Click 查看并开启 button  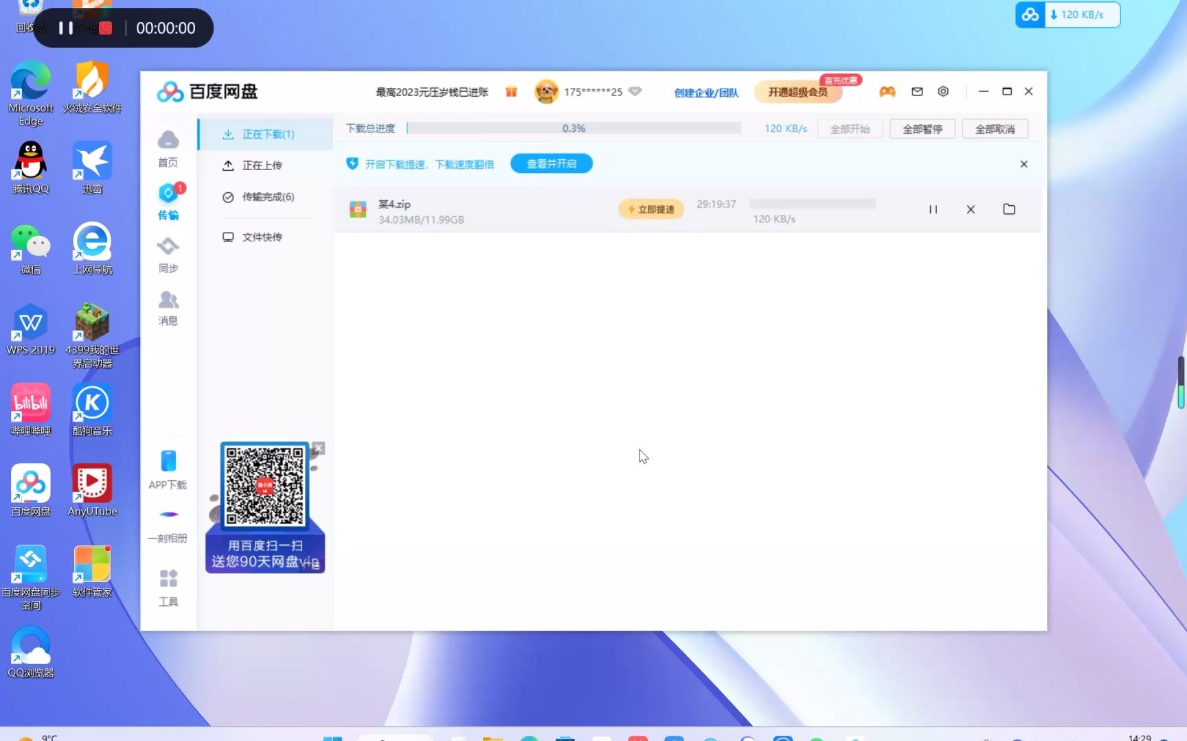click(x=552, y=164)
